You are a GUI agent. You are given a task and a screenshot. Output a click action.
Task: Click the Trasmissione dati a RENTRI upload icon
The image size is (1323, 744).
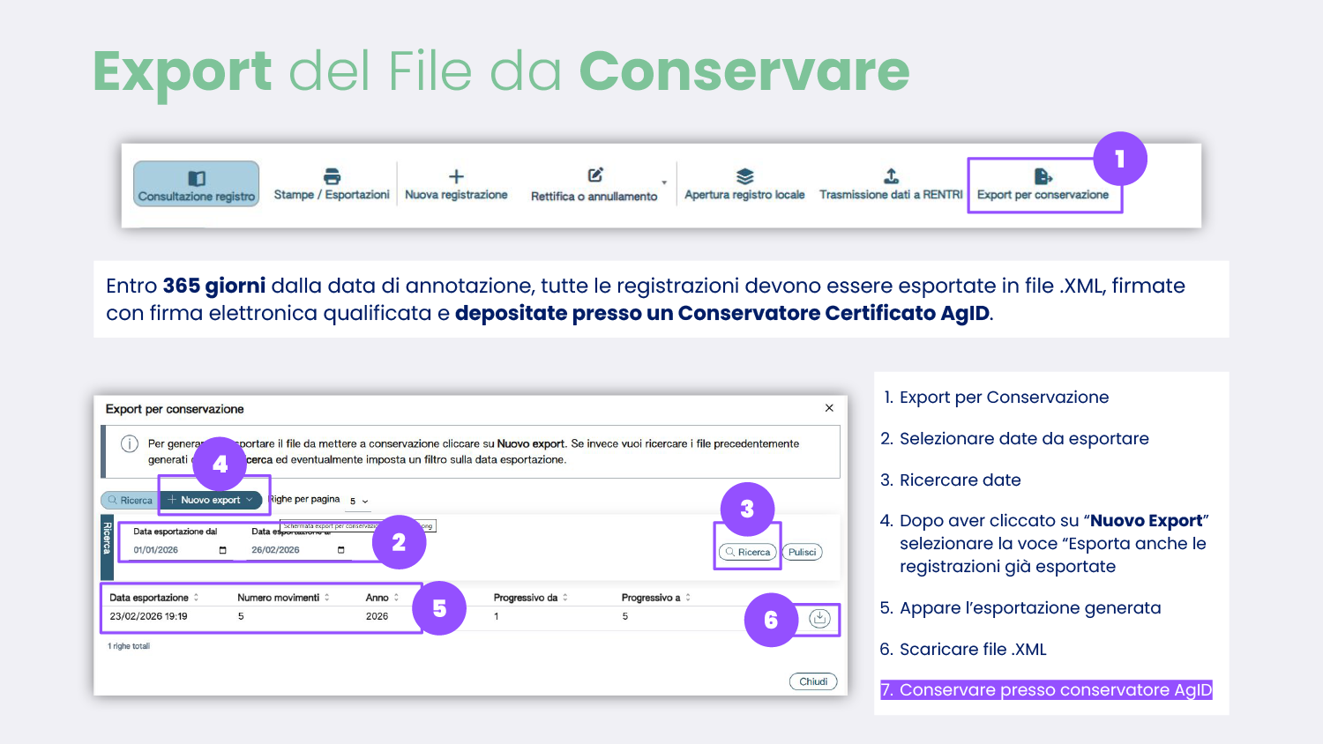891,176
